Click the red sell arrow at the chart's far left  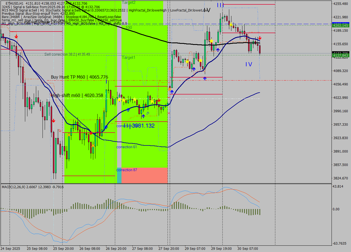tap(16, 36)
